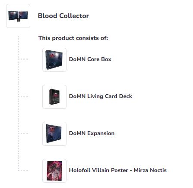Click the 'This product consists of:' heading
The height and width of the screenshot is (188, 193).
click(x=73, y=38)
